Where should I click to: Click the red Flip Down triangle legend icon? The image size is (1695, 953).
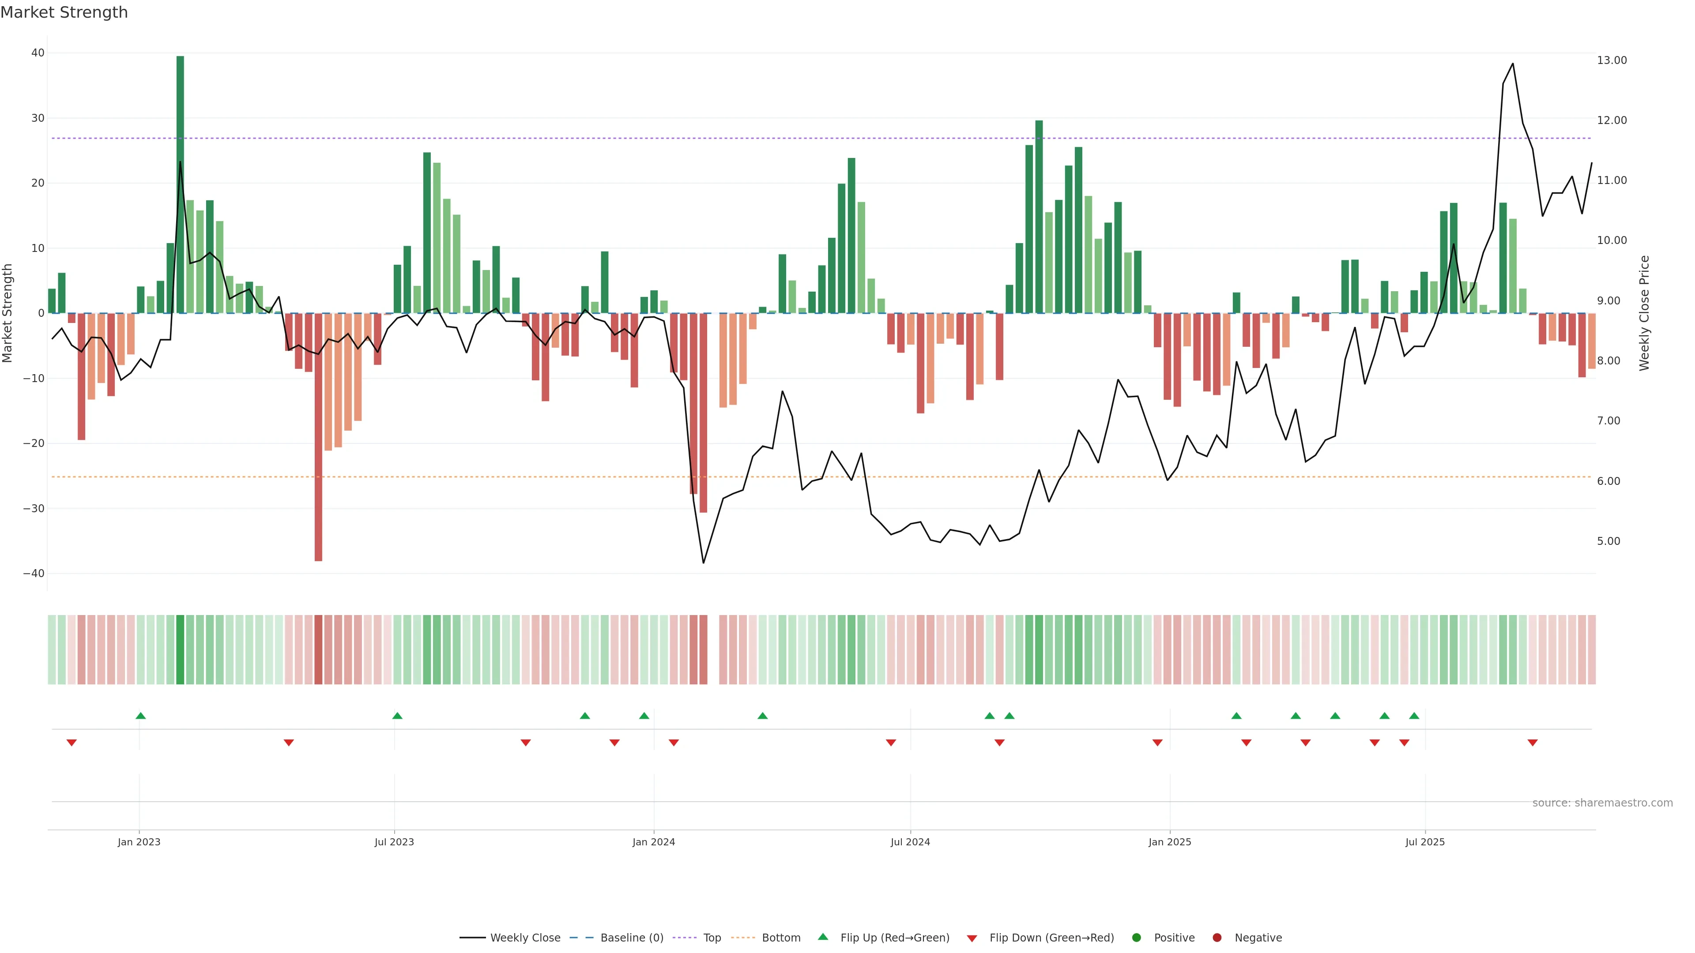pyautogui.click(x=972, y=938)
